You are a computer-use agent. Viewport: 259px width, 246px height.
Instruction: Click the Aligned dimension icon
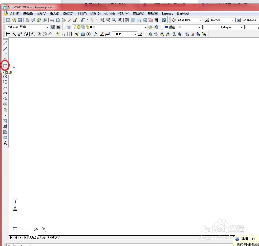click(14, 34)
